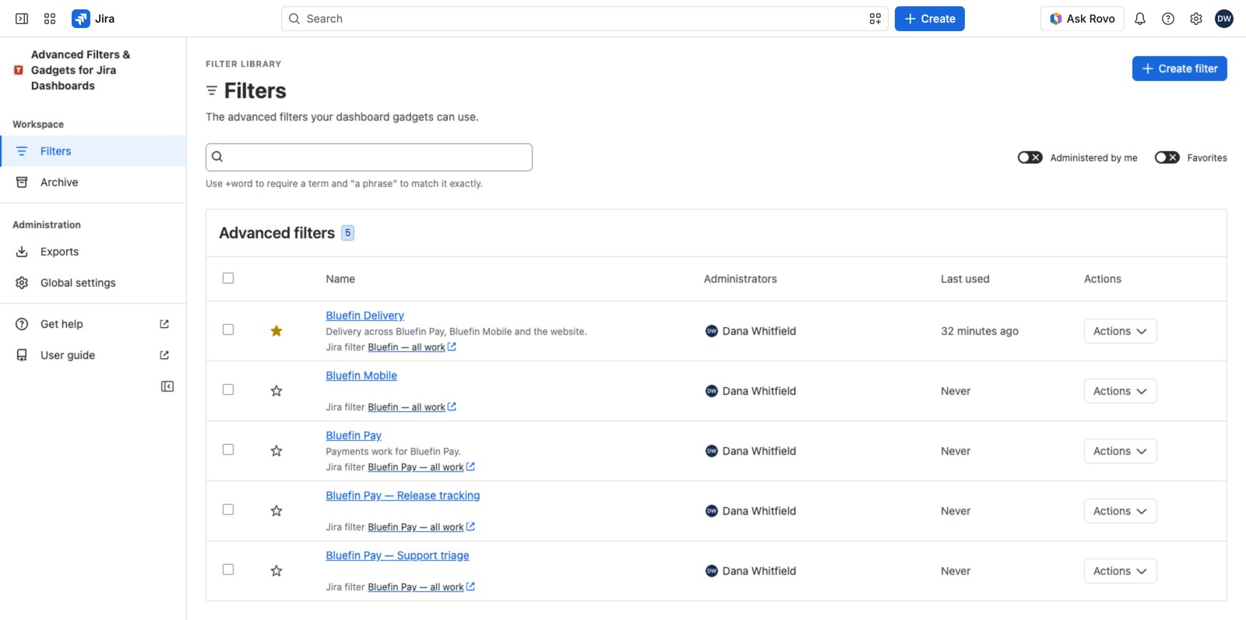Check the Bluefin Delivery row checkbox
Image resolution: width=1246 pixels, height=620 pixels.
click(x=228, y=329)
